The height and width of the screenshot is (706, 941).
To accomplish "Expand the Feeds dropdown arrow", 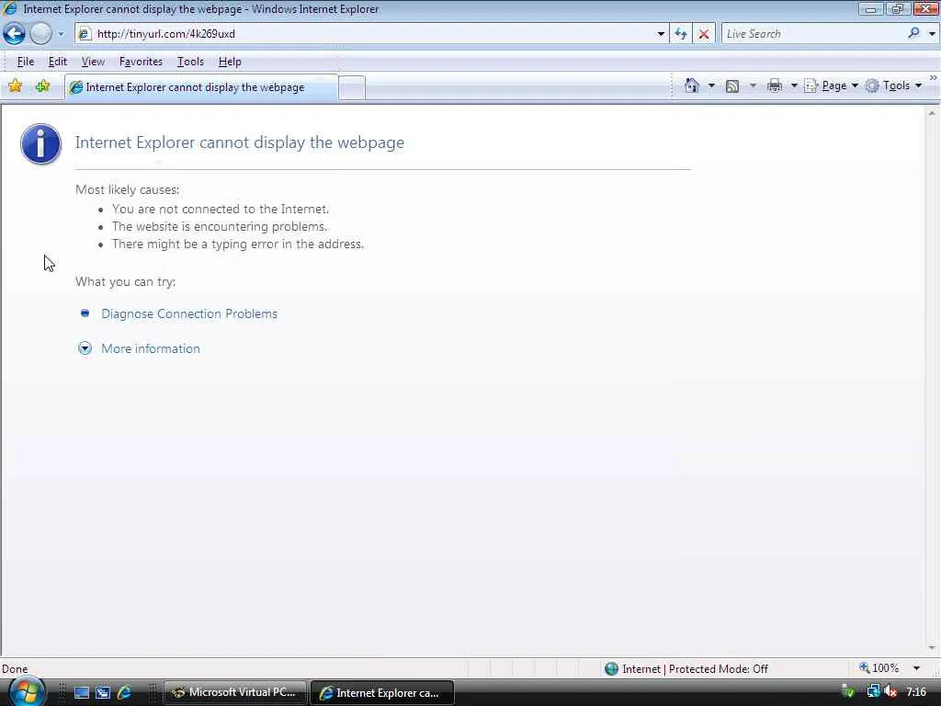I will tap(753, 85).
